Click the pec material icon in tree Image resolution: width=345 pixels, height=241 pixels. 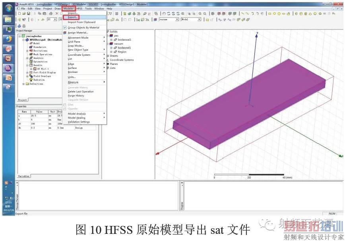(x=112, y=36)
